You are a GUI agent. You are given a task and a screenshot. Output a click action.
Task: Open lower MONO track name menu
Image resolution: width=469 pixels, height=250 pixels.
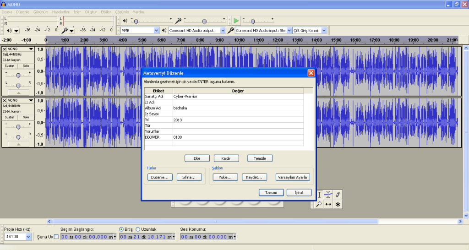click(20, 100)
